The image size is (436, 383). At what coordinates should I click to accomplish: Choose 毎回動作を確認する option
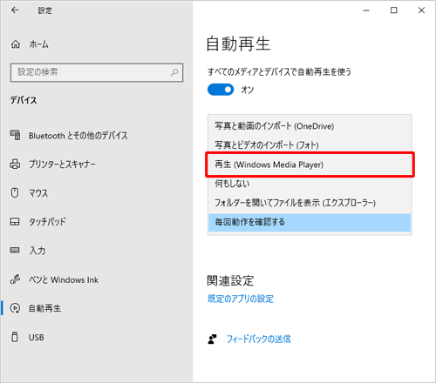pos(310,222)
